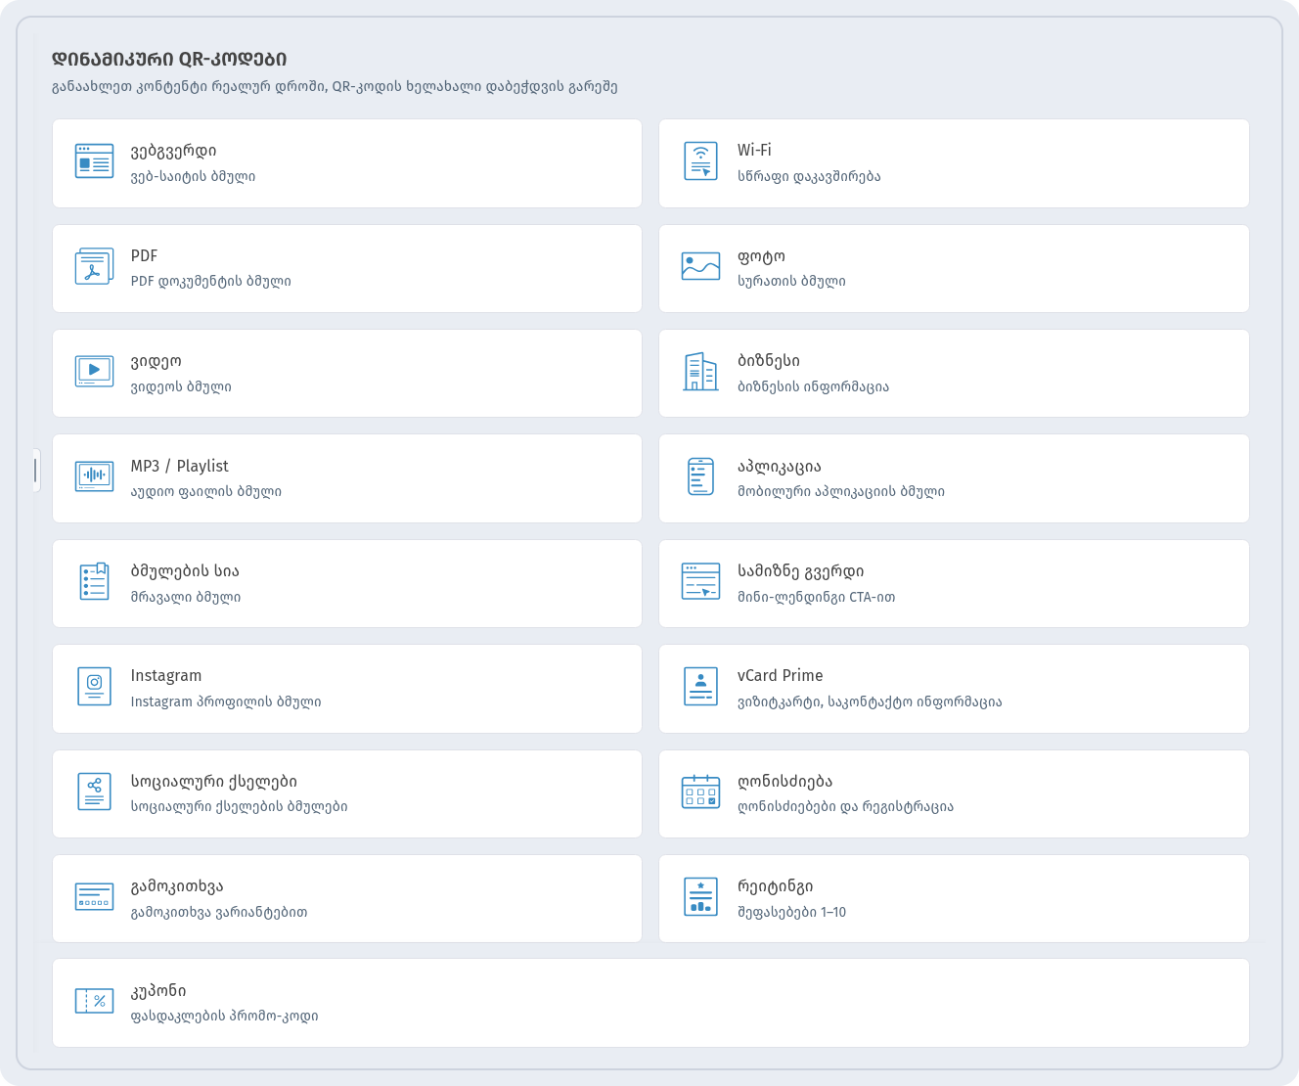Select the MP3 / Playlist title
The width and height of the screenshot is (1299, 1086).
coord(180,466)
